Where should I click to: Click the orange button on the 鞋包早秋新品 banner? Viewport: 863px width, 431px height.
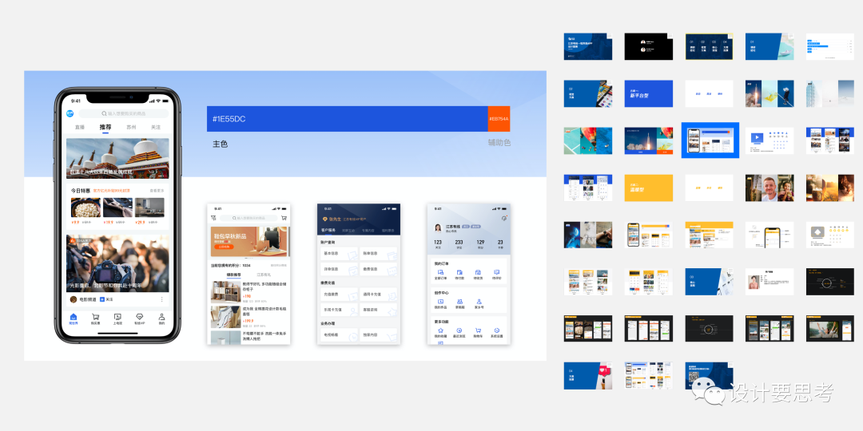click(224, 247)
